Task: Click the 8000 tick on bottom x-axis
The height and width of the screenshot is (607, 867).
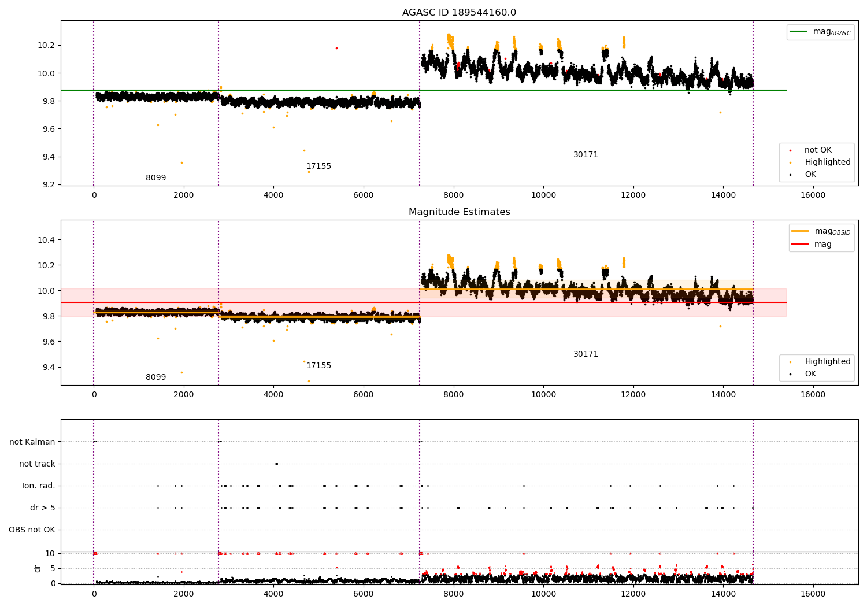Action: coord(454,594)
